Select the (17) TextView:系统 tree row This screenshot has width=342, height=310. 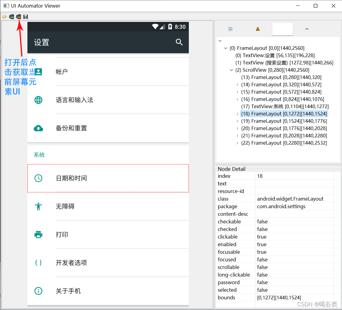point(285,106)
